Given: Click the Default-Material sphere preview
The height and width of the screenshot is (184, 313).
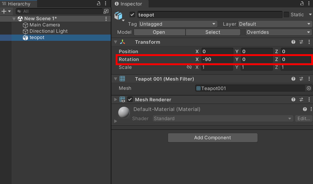Looking at the screenshot, I should tap(124, 112).
